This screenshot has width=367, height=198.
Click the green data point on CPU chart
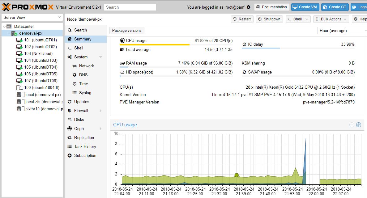(237, 175)
